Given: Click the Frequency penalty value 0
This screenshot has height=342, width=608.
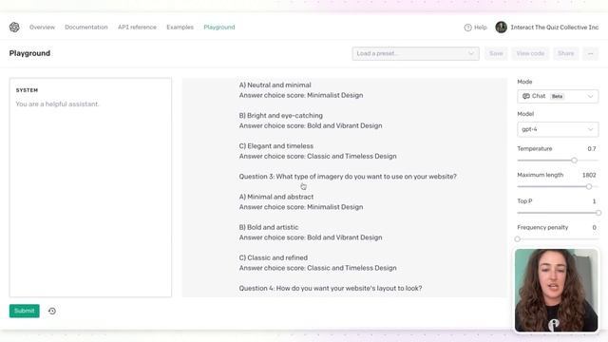Looking at the screenshot, I should click(594, 227).
